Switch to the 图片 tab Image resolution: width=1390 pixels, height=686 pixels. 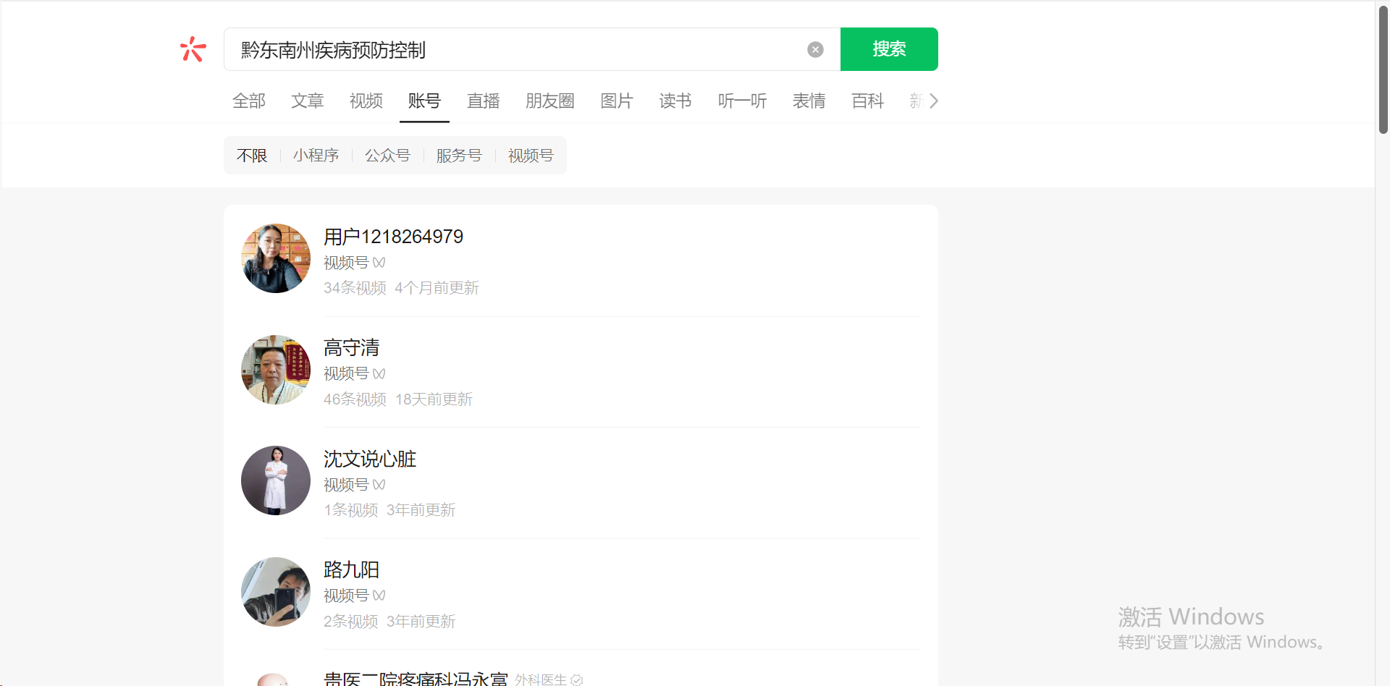(617, 101)
